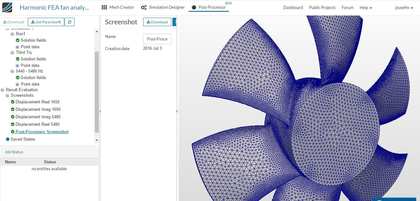420x201 pixels.
Task: Select Solution fields under Third Try
Action: pyautogui.click(x=33, y=59)
